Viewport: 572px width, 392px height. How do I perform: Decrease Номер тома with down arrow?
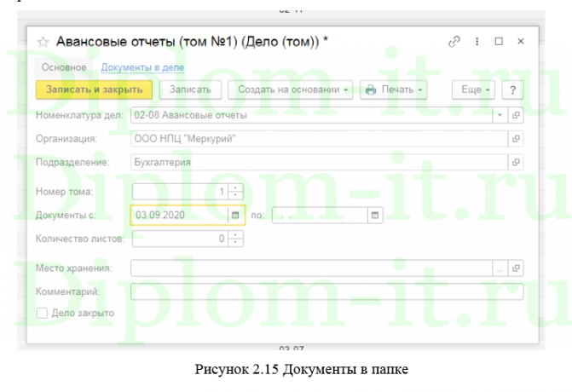235,195
